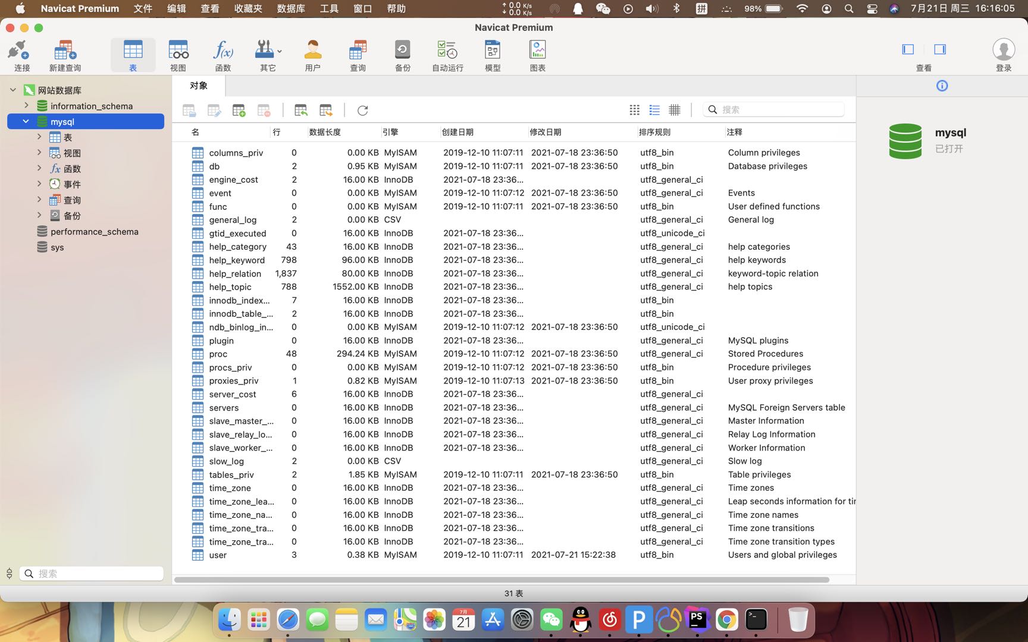Expand the 查询 queries tree node
Image resolution: width=1028 pixels, height=642 pixels.
tap(39, 200)
